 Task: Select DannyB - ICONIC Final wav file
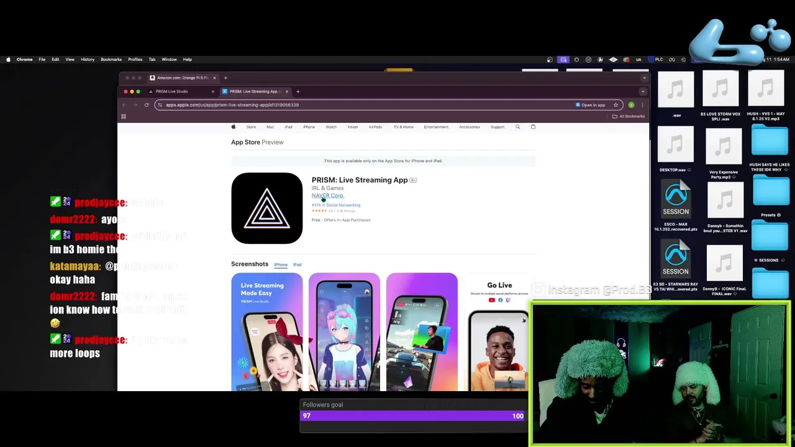725,271
